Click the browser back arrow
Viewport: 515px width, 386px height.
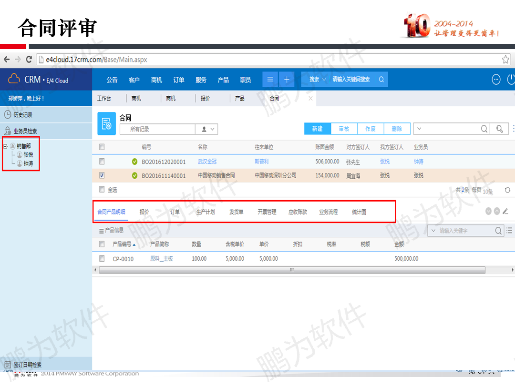tap(7, 60)
